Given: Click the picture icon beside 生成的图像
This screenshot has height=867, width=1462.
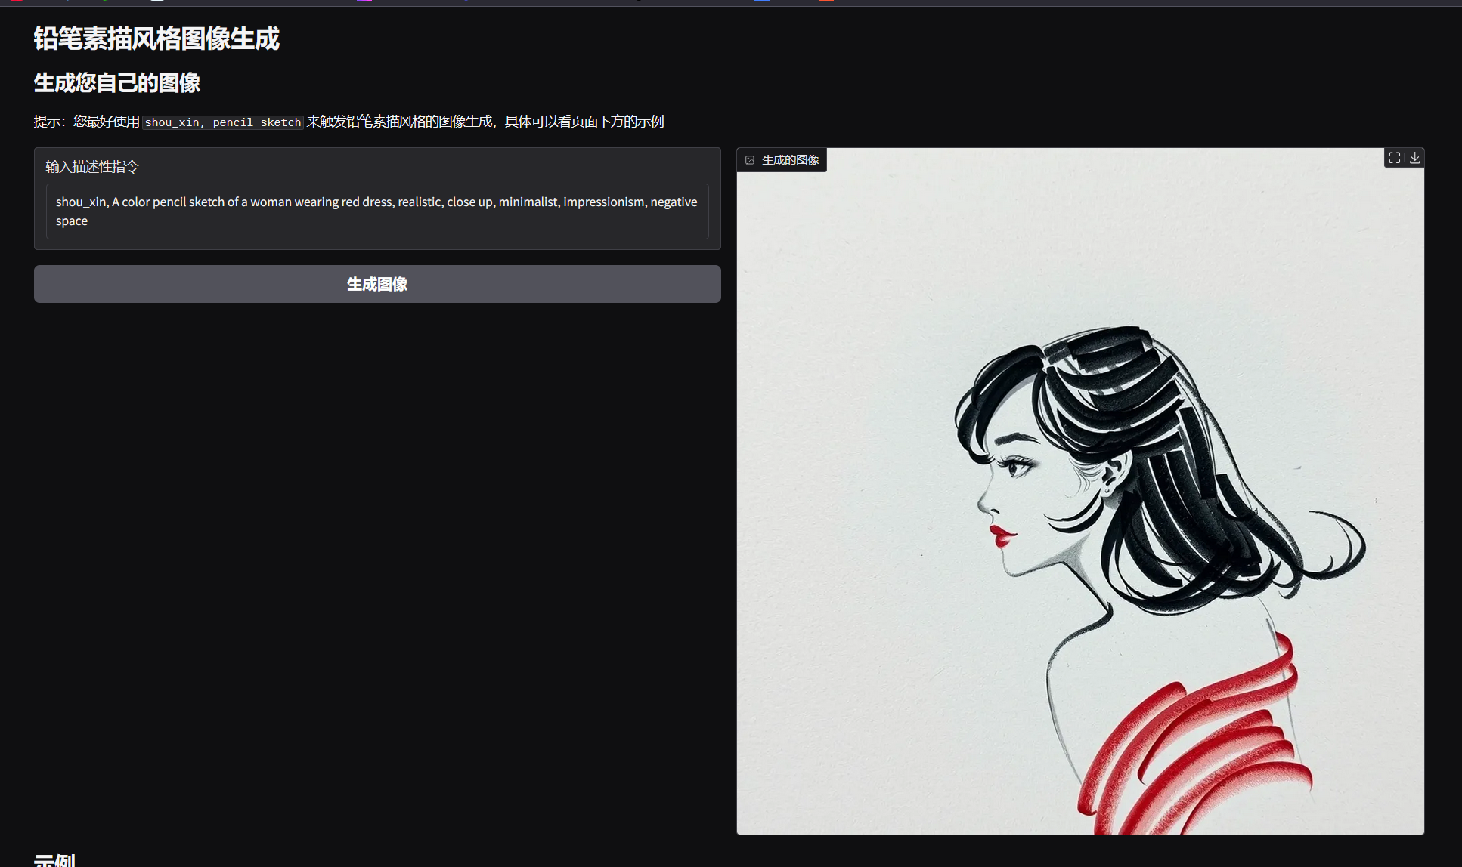Looking at the screenshot, I should pyautogui.click(x=750, y=160).
